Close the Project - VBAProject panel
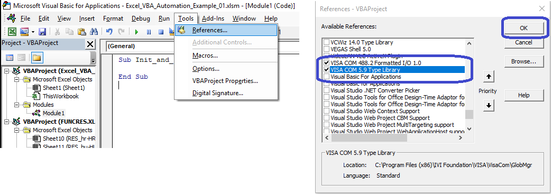Image resolution: width=552 pixels, height=194 pixels. pyautogui.click(x=90, y=44)
